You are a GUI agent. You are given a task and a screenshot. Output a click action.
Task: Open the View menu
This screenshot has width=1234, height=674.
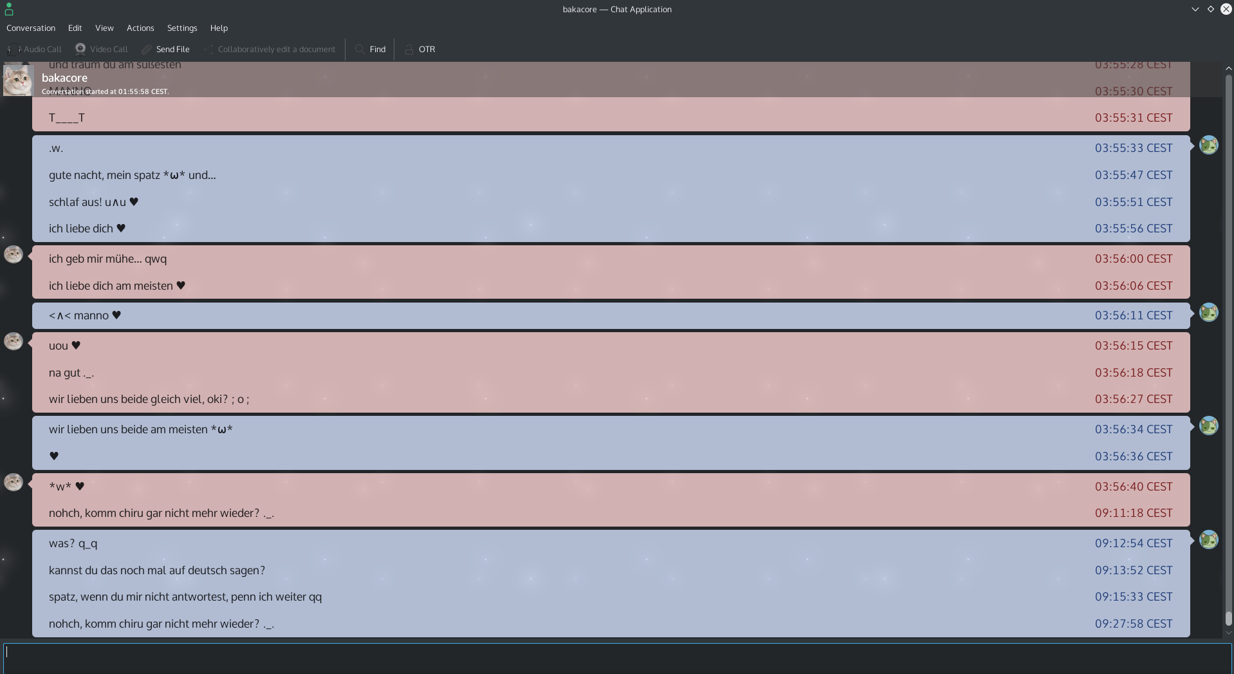click(104, 28)
